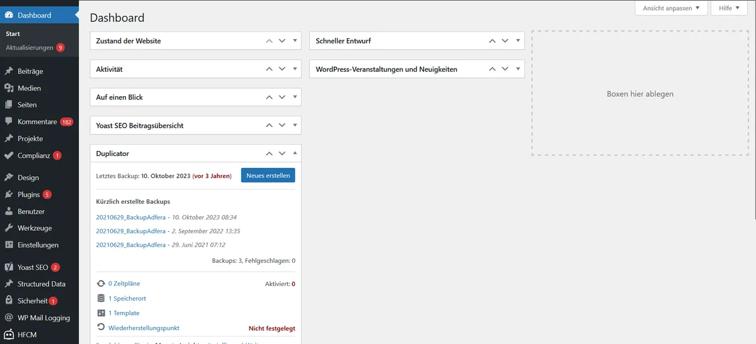756x344 pixels.
Task: Move WordPress-Veranstaltungen box up
Action: (493, 69)
